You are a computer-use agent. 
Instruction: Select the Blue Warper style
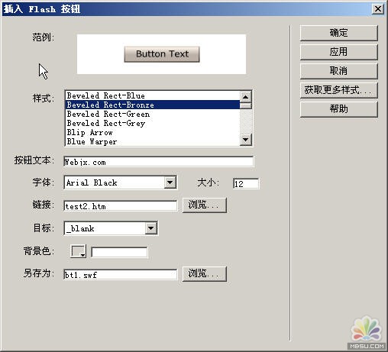(x=153, y=141)
